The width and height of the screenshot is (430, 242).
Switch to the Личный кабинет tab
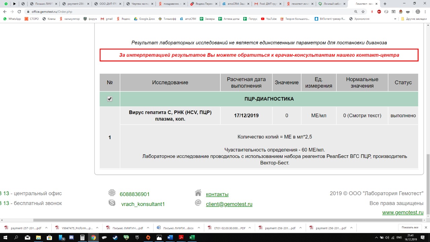click(331, 4)
